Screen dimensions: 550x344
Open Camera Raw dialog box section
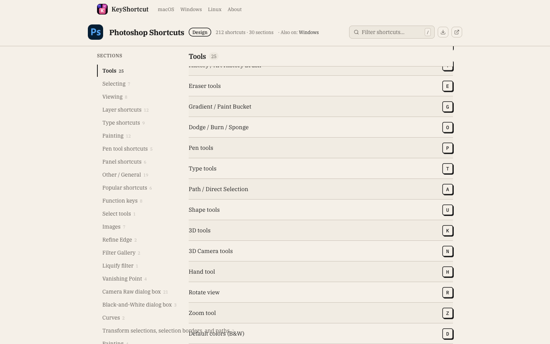[135, 292]
